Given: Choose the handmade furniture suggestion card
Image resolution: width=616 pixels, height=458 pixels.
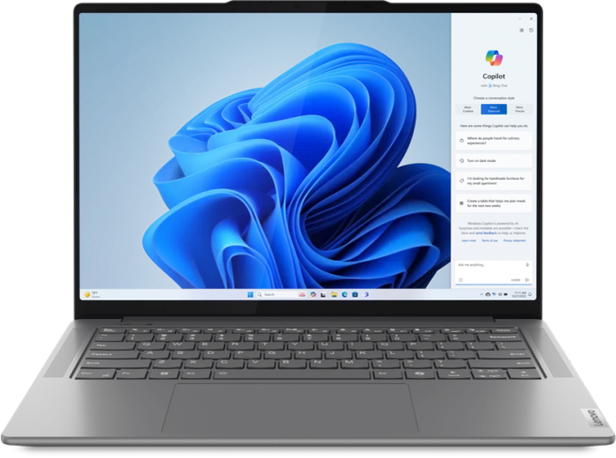Looking at the screenshot, I should [494, 181].
